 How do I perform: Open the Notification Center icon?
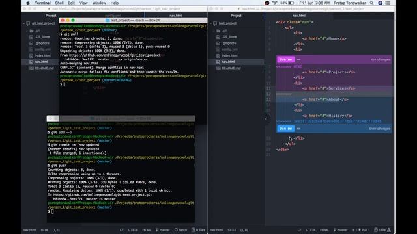388,3
